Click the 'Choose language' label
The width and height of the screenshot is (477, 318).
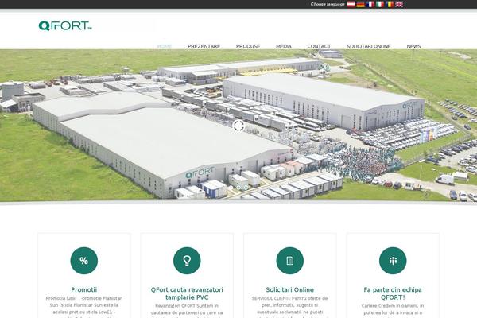[x=328, y=4]
